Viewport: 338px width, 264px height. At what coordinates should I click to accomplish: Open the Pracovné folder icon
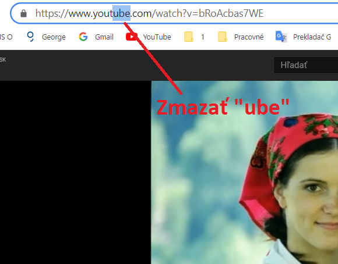[x=223, y=37]
